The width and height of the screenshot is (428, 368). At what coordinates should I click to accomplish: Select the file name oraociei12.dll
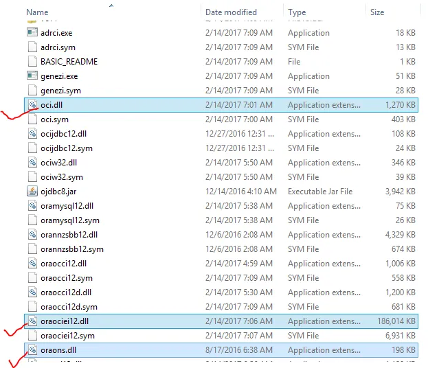pos(65,321)
